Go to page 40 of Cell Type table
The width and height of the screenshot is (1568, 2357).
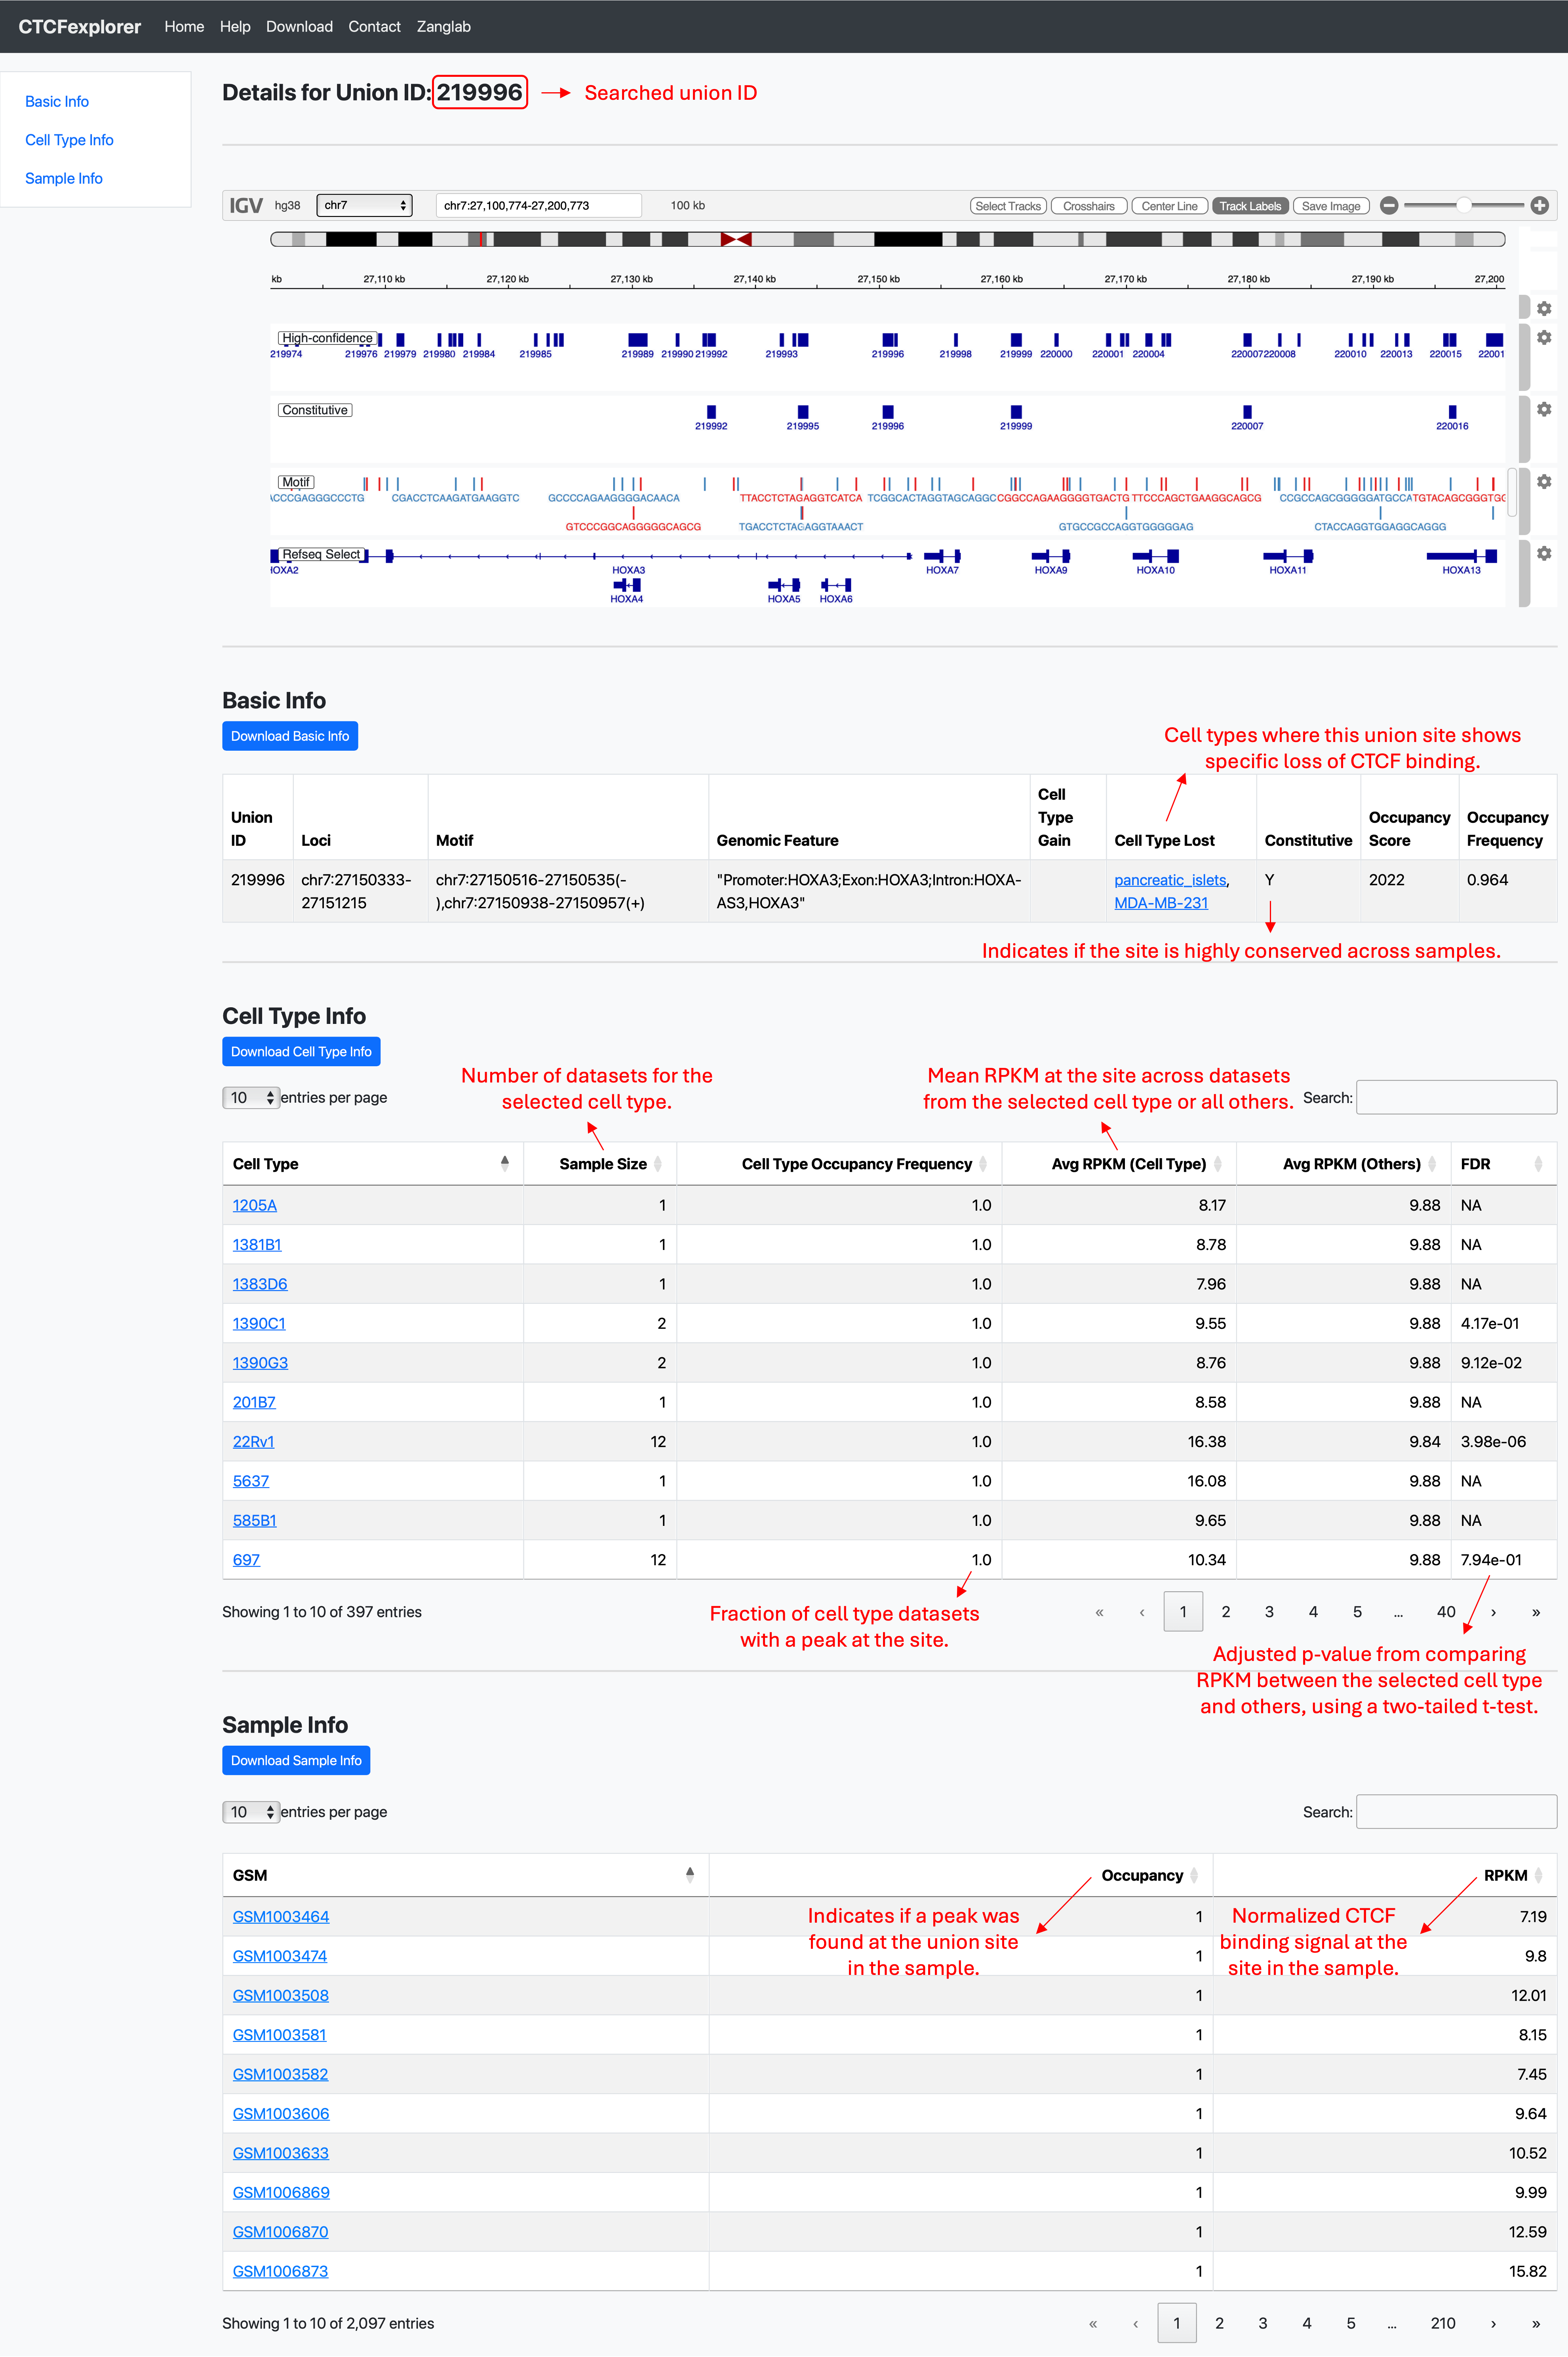[x=1446, y=1612]
